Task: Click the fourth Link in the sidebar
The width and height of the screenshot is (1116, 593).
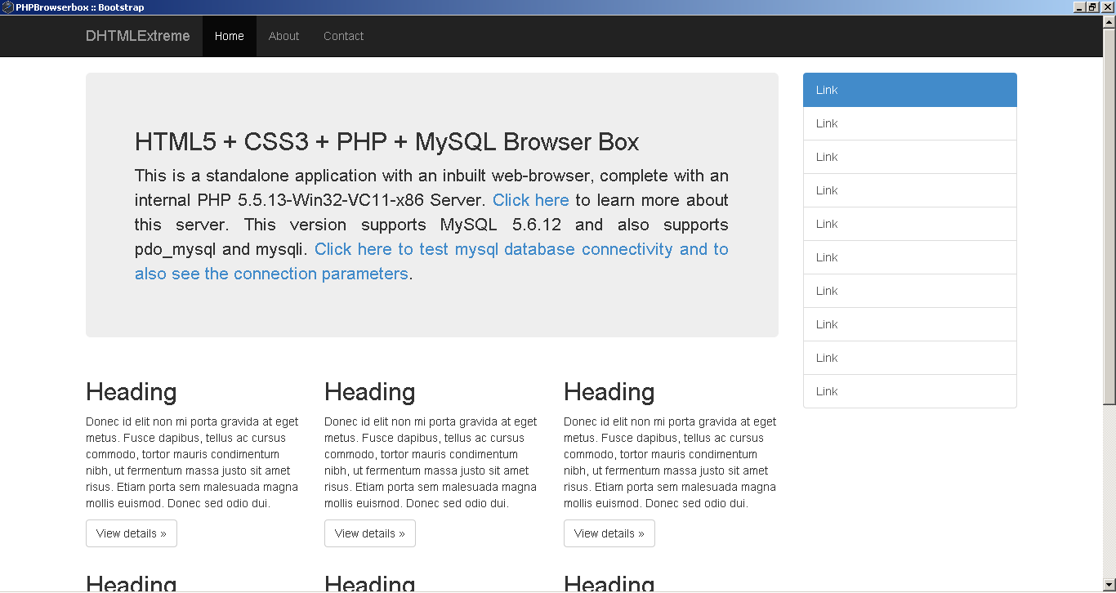Action: (909, 190)
